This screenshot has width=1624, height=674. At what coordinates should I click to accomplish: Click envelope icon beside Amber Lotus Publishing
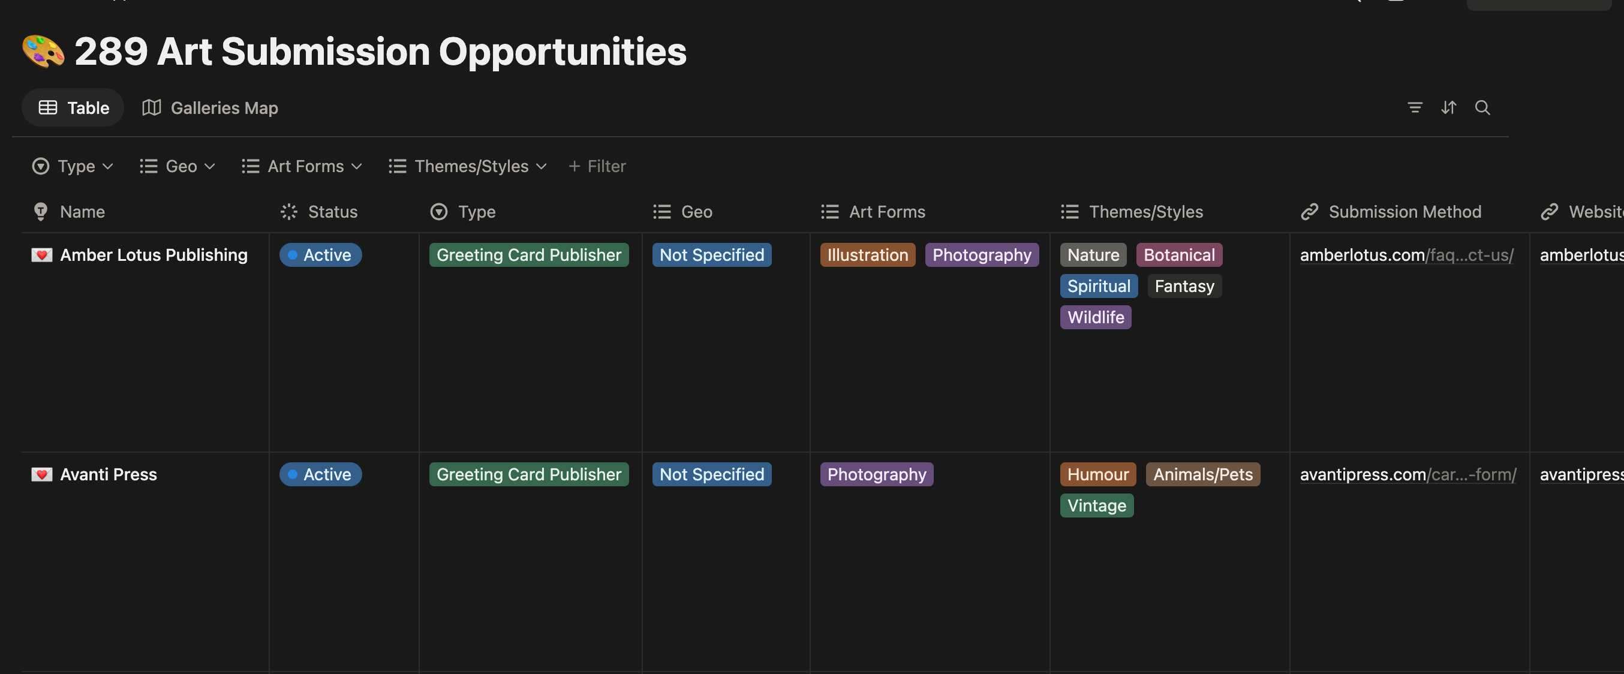pos(41,255)
